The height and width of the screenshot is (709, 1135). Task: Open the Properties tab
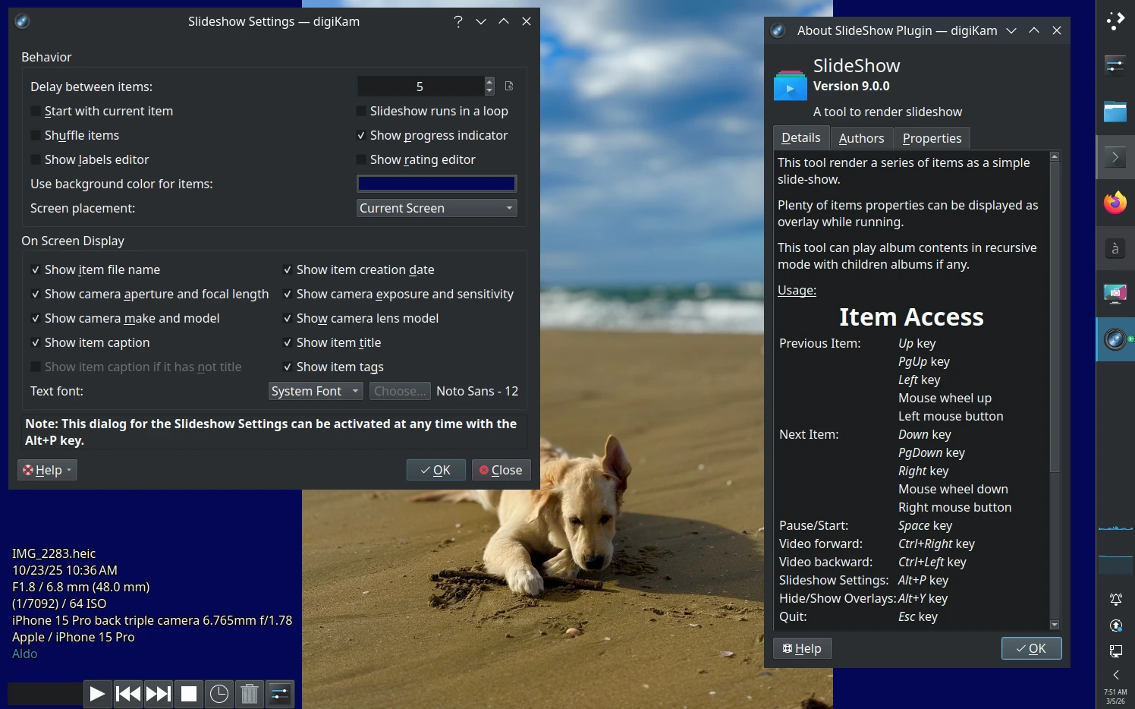[x=932, y=137]
